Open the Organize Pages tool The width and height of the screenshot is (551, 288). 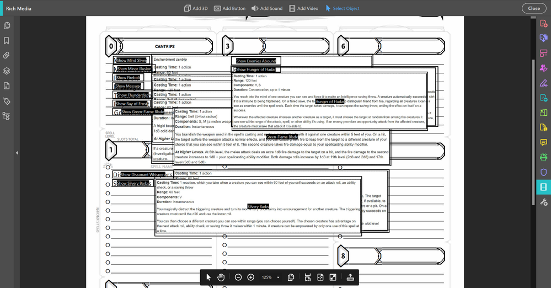[x=543, y=53]
